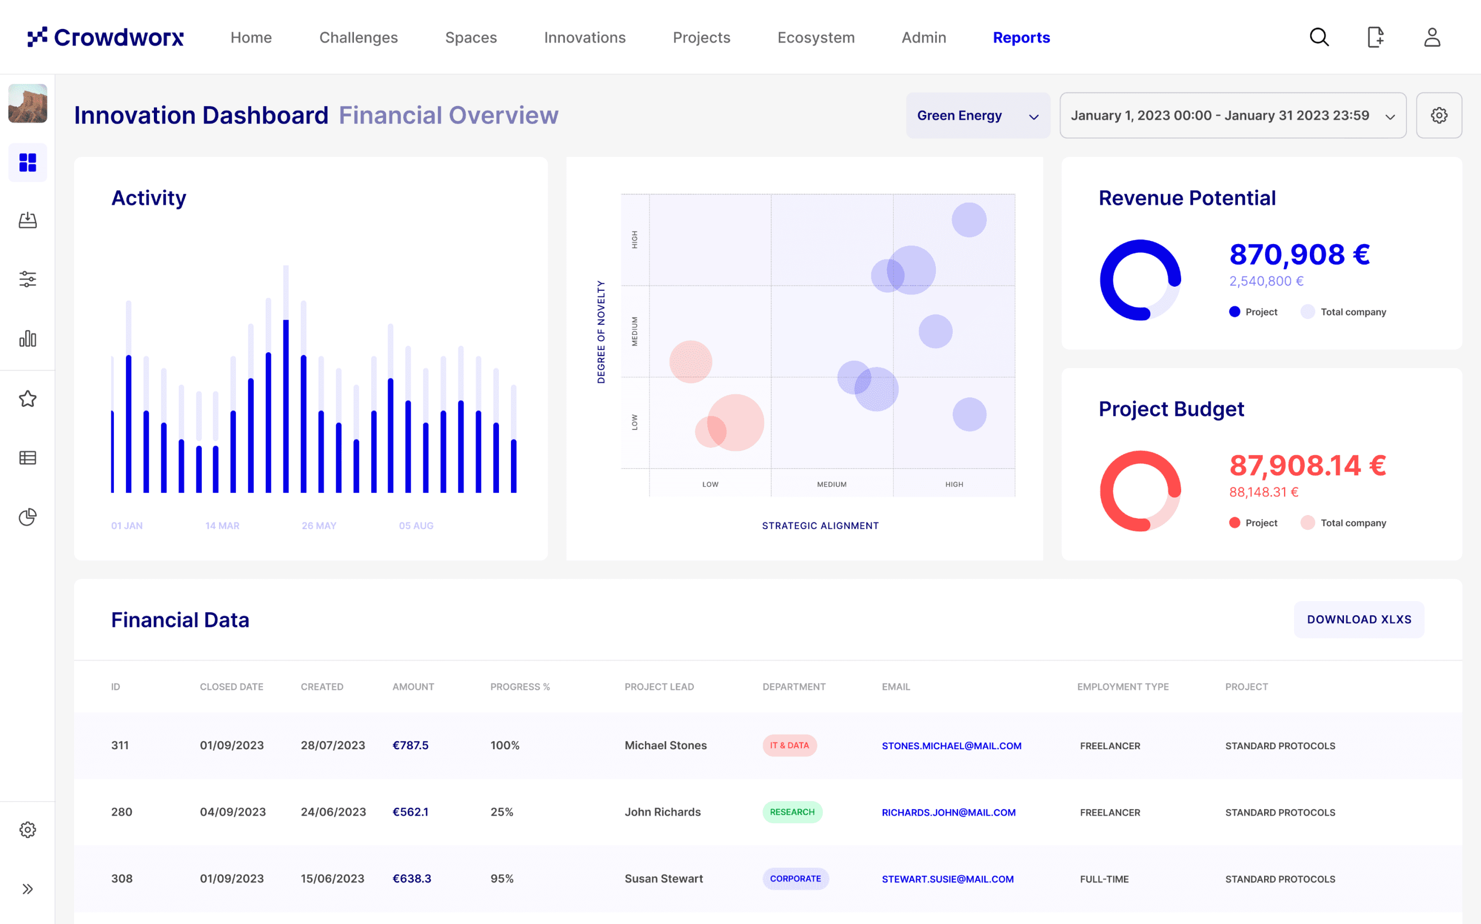Go to the Ecosystem menu item
This screenshot has height=924, width=1481.
(816, 37)
